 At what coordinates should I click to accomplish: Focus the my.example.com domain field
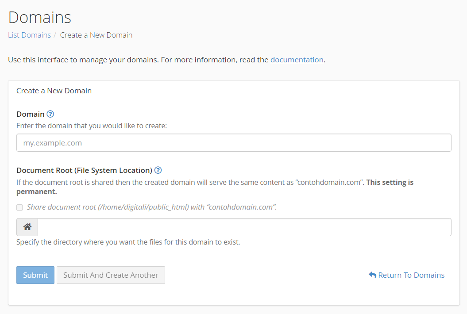[x=234, y=143]
